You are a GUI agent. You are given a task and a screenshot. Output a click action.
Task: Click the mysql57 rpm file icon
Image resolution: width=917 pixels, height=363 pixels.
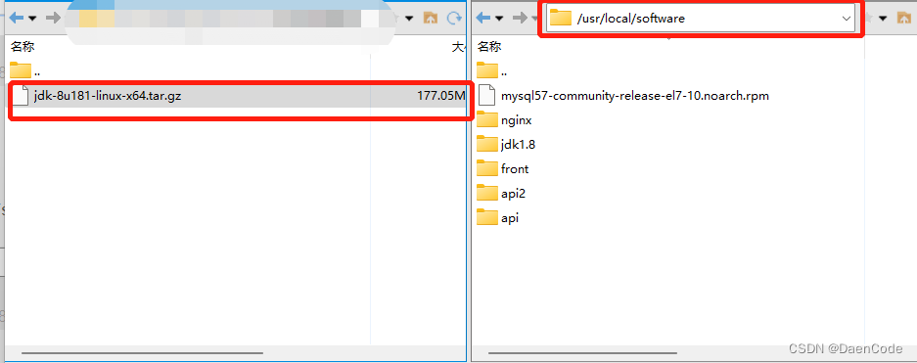pos(486,95)
